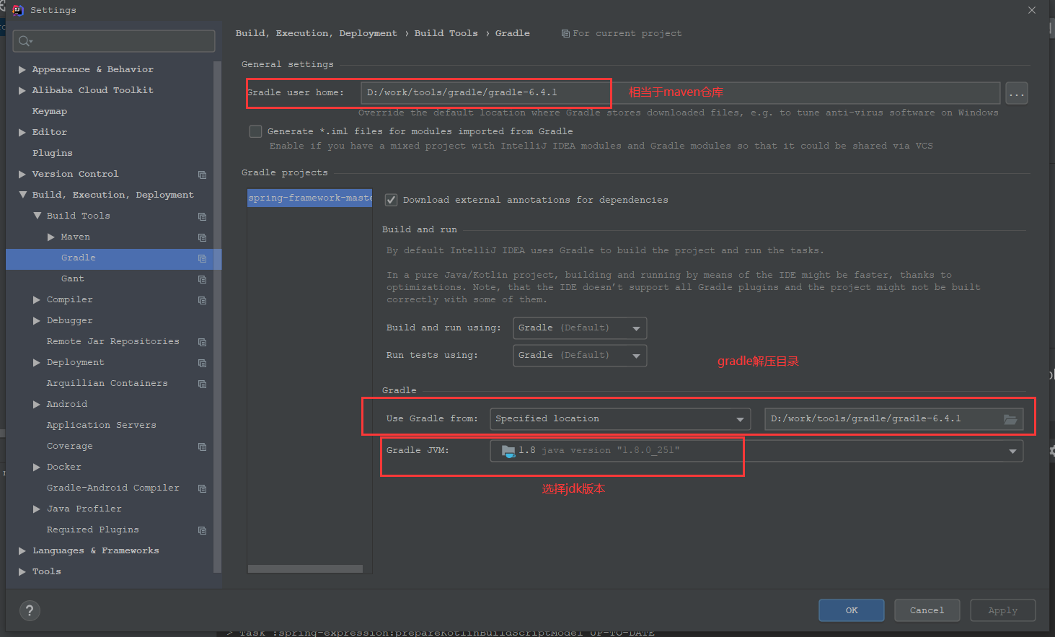Click the JDK folder icon in Gradle JVM

(508, 451)
